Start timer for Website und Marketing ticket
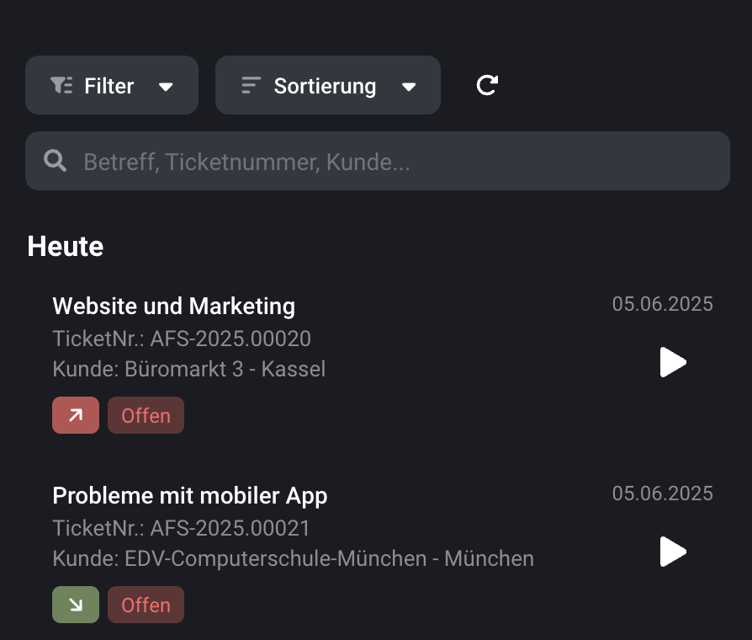 [x=673, y=362]
